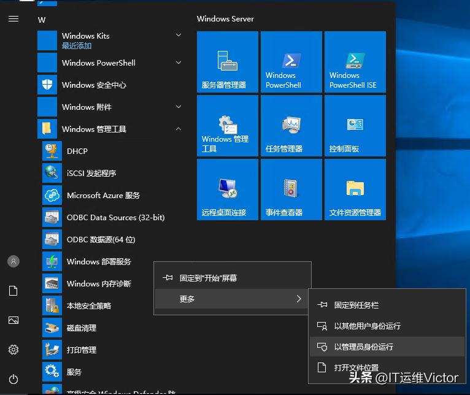Click the DHCP icon in the list
The height and width of the screenshot is (395, 470).
point(52,151)
